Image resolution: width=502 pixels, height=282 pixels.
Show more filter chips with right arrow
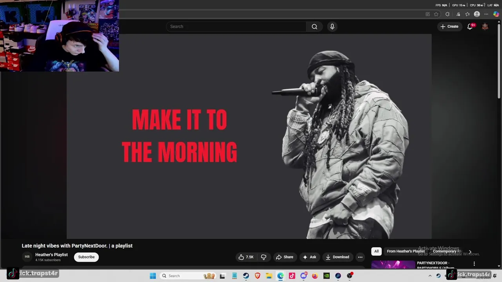click(x=470, y=251)
